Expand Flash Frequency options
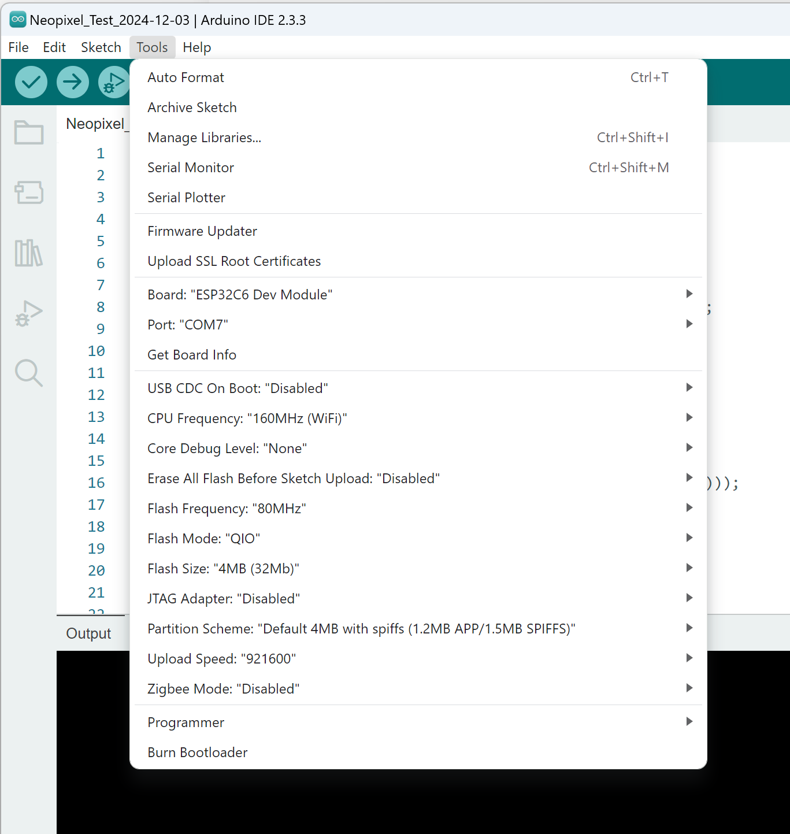Viewport: 790px width, 834px height. point(418,509)
